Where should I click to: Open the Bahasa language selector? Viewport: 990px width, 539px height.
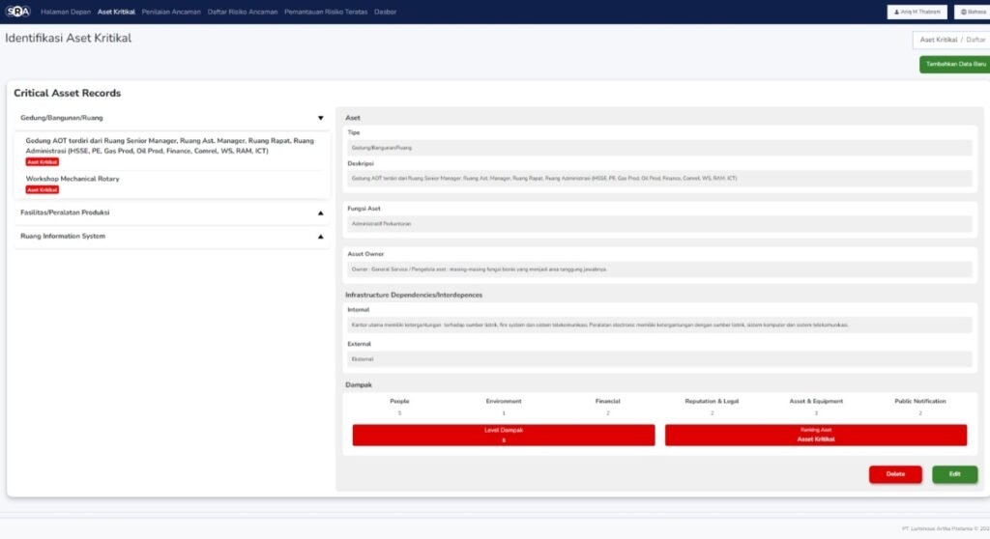pyautogui.click(x=972, y=12)
